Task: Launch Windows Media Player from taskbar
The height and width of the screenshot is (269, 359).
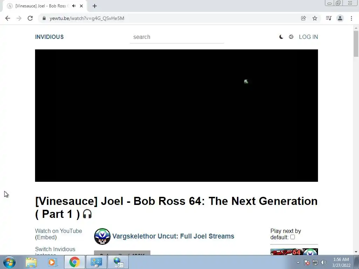Action: [52, 262]
